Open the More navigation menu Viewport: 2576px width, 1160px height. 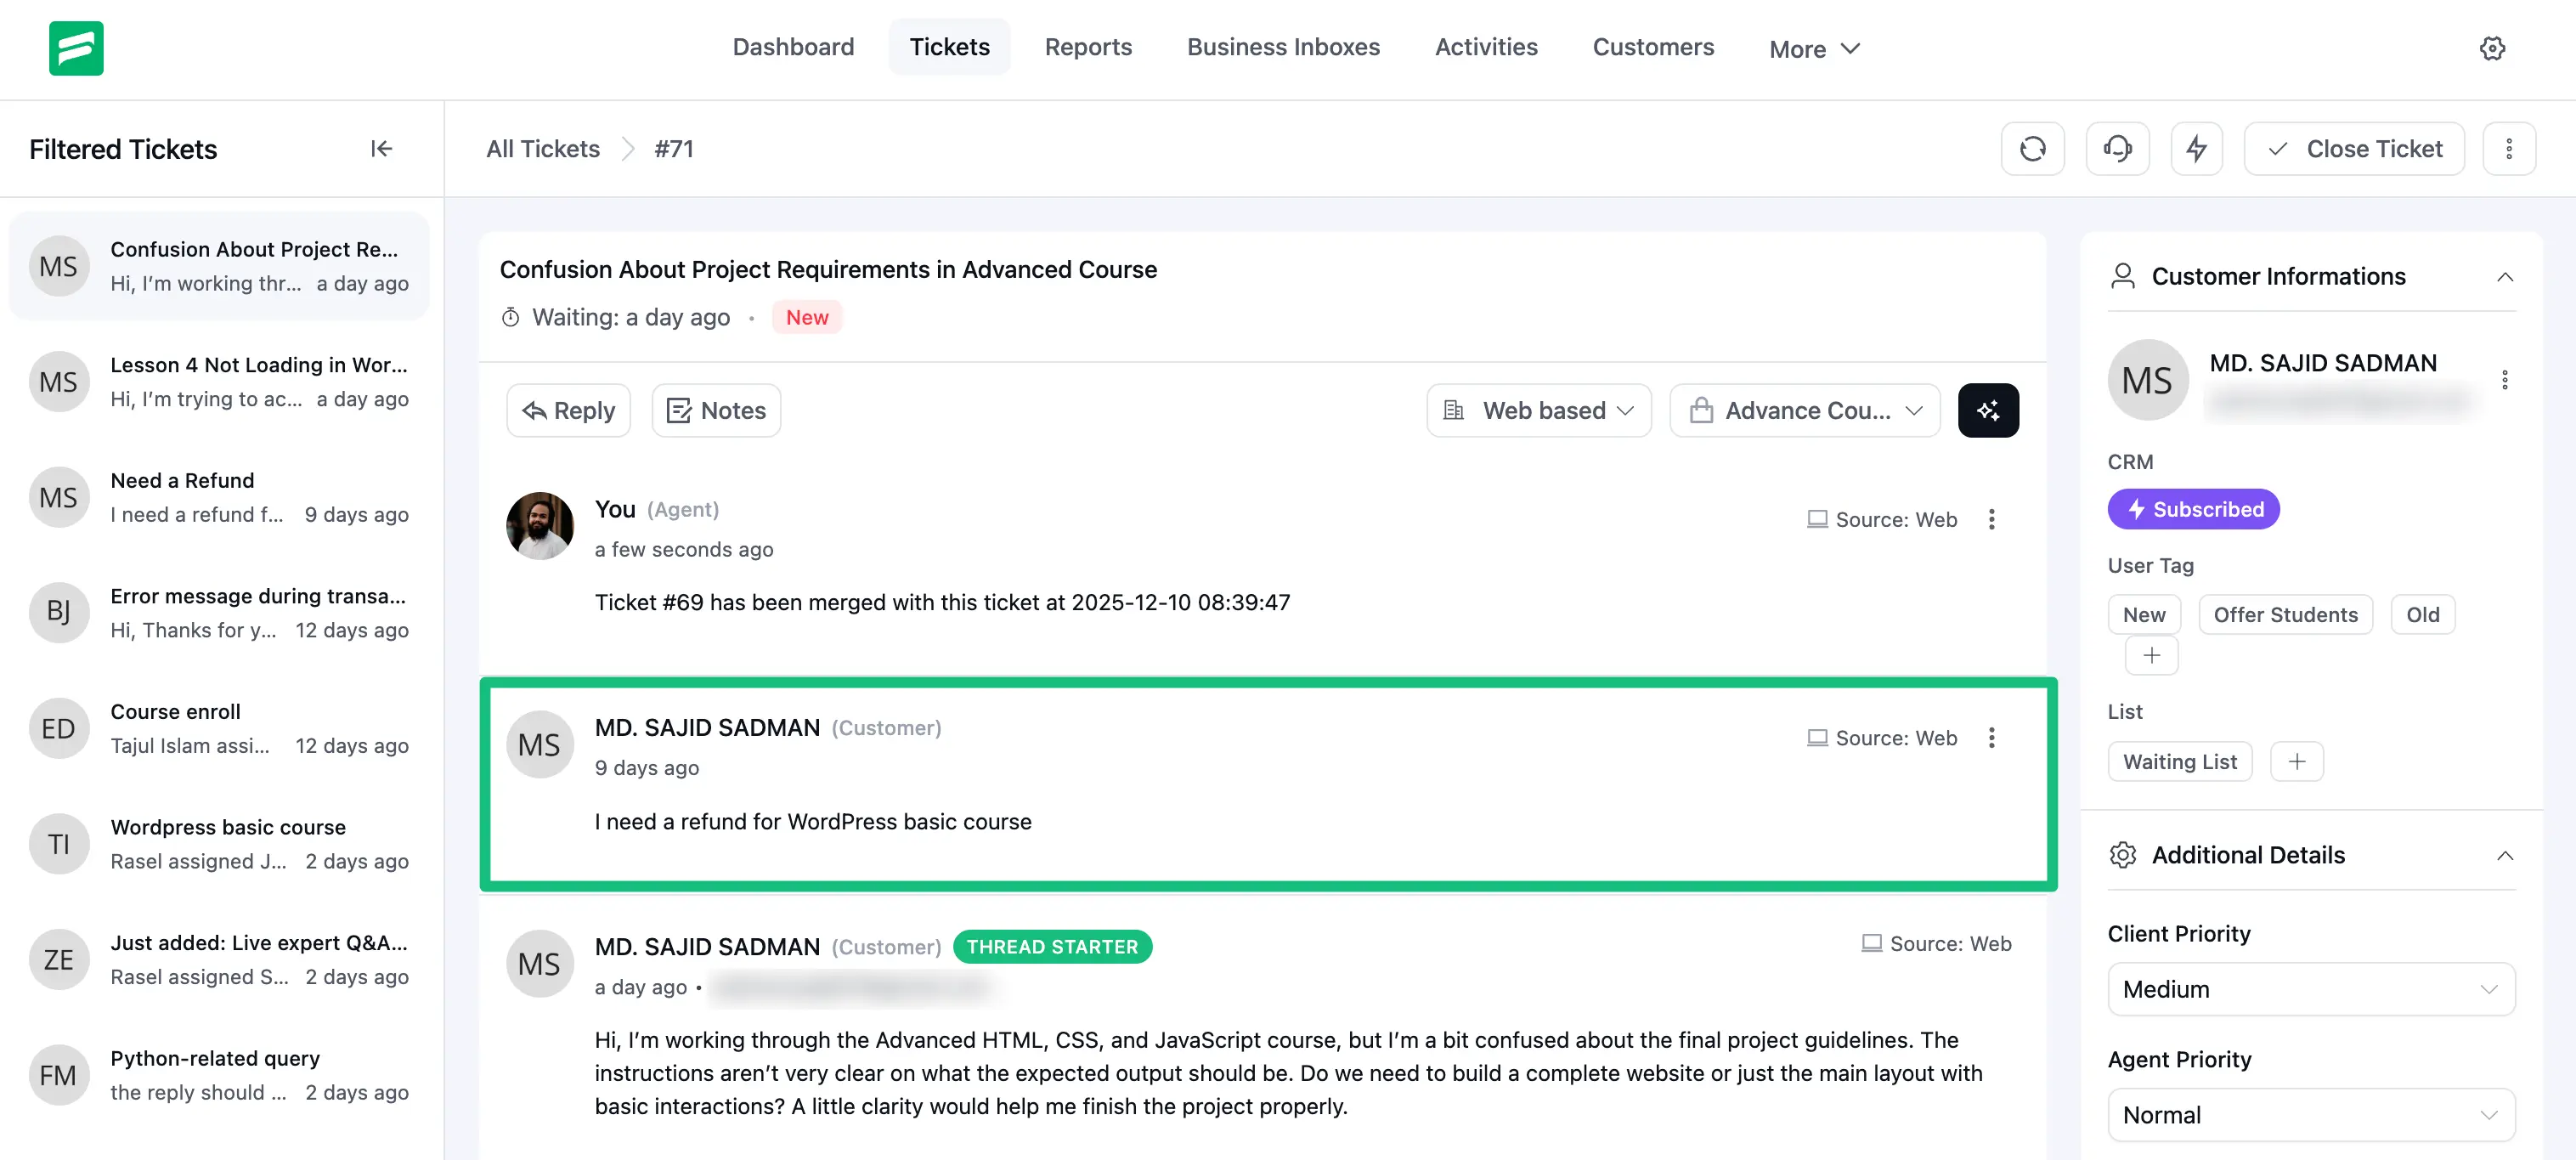point(1813,48)
